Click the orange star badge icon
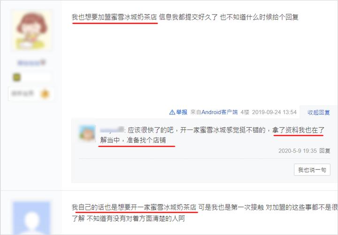338x235 pixels. pyautogui.click(x=45, y=94)
